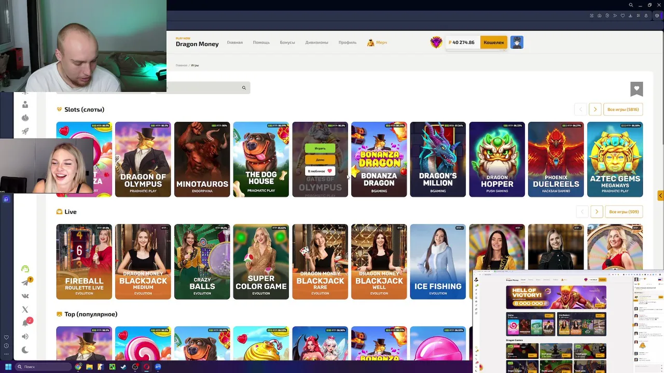Click the Dragon Money logo

(197, 42)
